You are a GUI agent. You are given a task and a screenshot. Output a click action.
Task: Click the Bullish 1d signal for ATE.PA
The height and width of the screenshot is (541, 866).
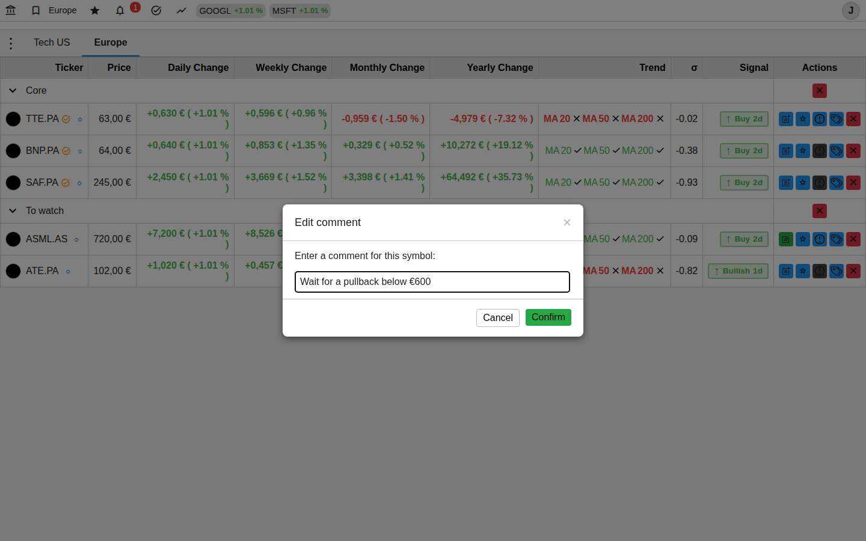pos(738,271)
